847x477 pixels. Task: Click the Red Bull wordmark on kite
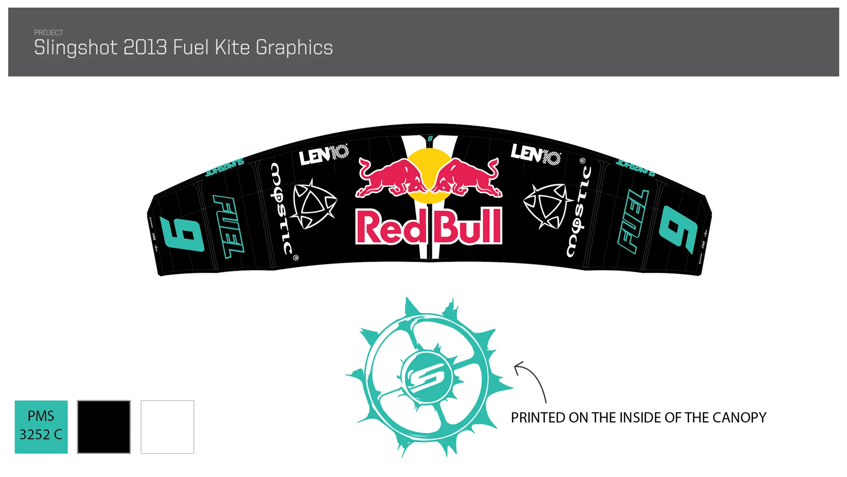click(x=429, y=226)
